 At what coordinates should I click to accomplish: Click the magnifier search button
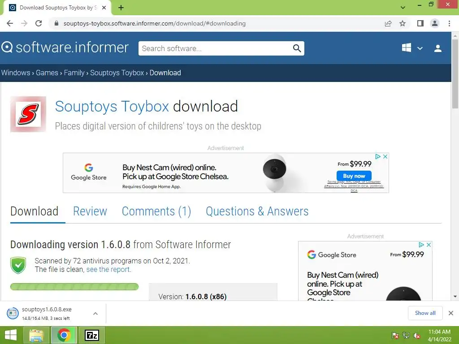point(297,48)
